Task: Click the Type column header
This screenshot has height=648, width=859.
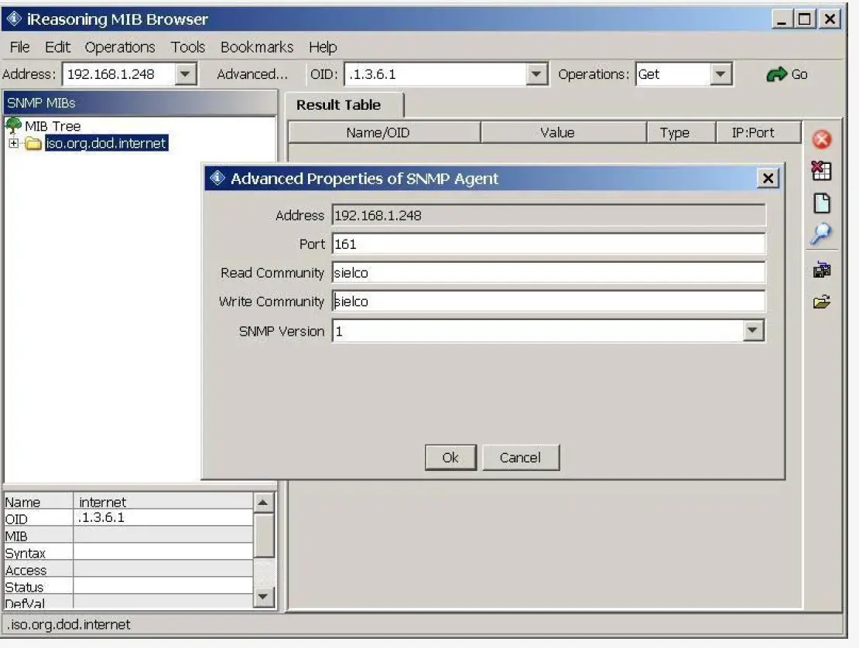Action: pos(681,132)
